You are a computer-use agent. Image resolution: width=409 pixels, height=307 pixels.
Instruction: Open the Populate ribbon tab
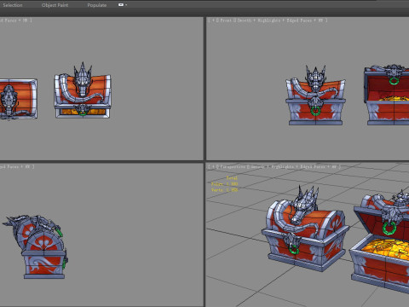pyautogui.click(x=97, y=5)
